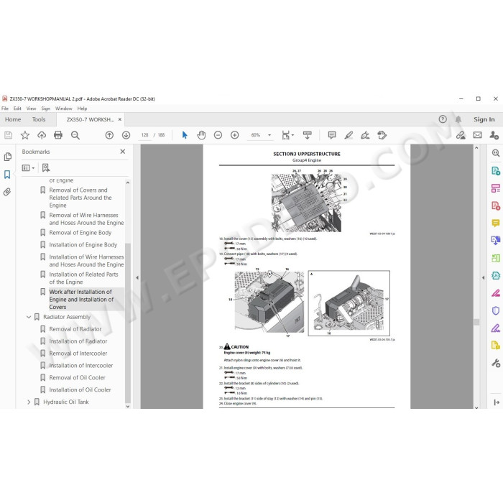503x503 pixels.
Task: Share a link to the file
Action: (x=461, y=135)
